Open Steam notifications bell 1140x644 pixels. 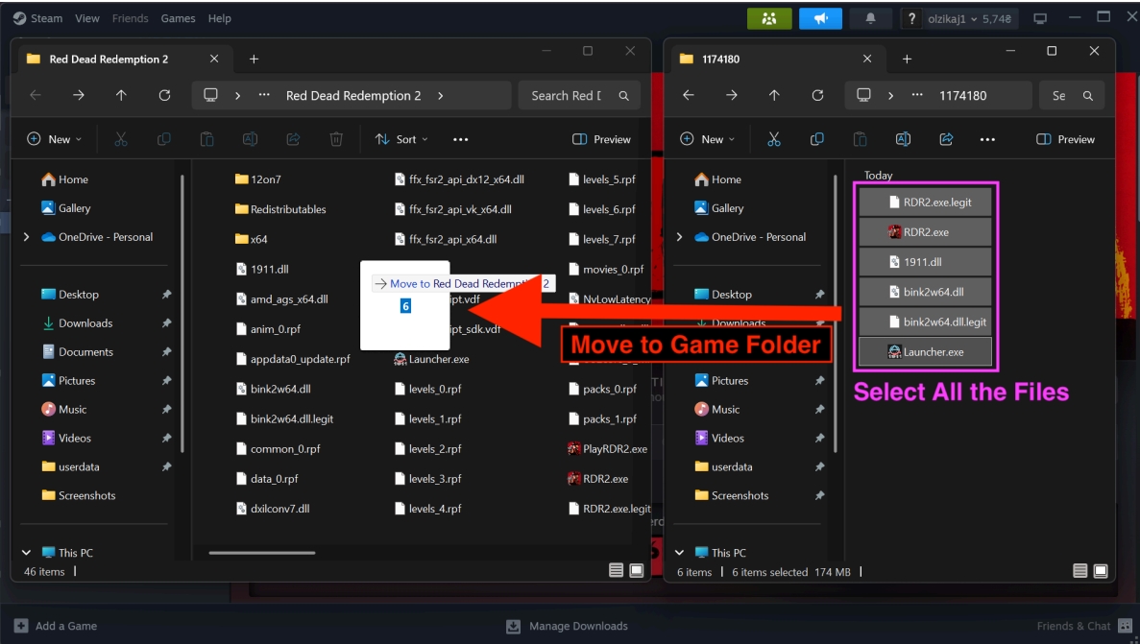point(870,19)
